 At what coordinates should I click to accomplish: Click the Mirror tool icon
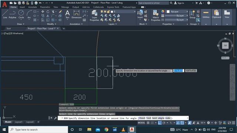pyautogui.click(x=48, y=16)
